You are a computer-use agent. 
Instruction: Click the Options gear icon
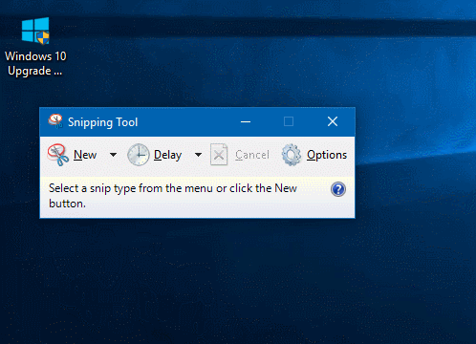click(x=292, y=155)
